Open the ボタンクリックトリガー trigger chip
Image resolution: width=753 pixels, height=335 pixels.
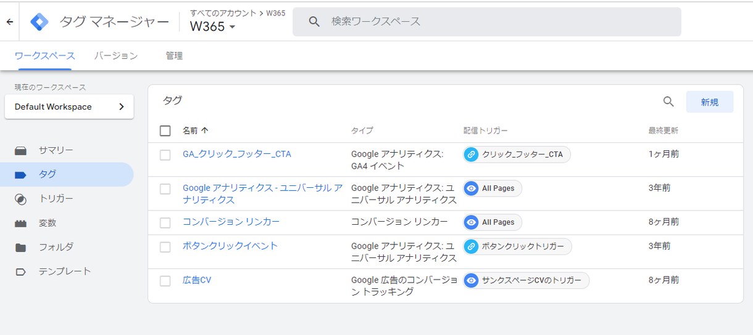(x=518, y=246)
